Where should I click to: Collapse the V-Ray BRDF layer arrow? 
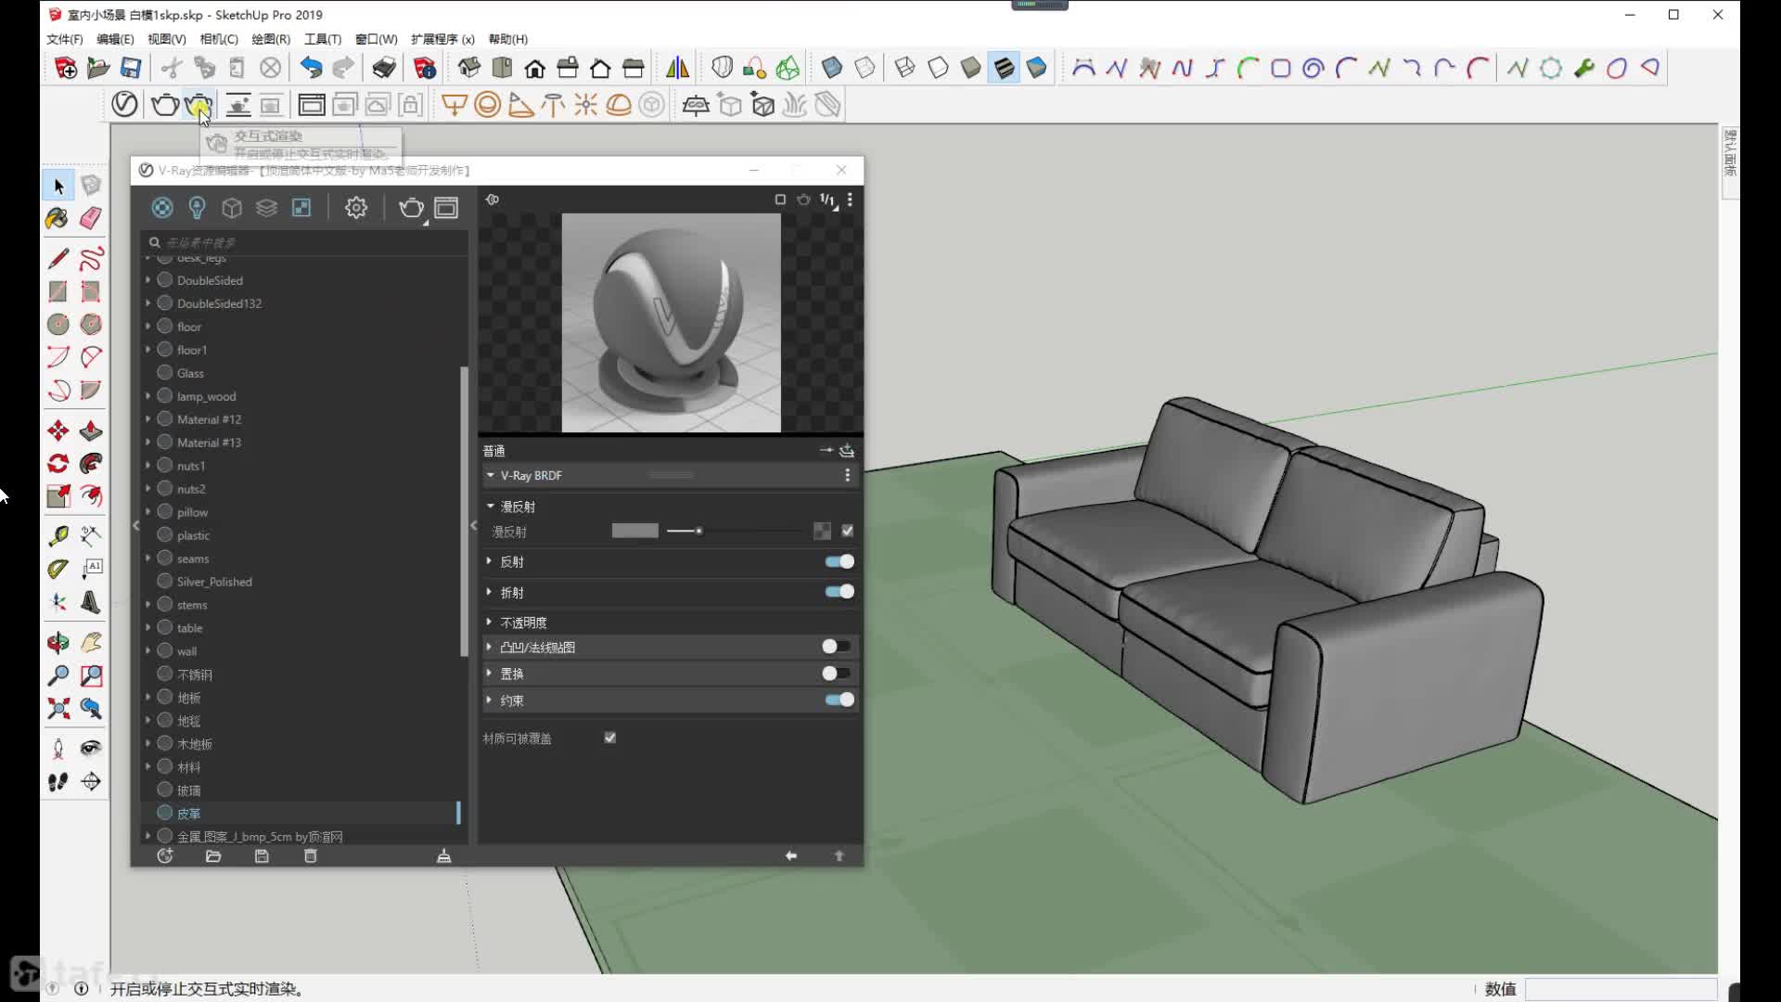[x=491, y=475]
